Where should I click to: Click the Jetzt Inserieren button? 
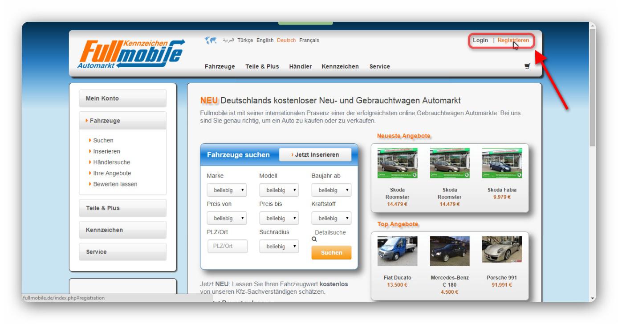[315, 154]
